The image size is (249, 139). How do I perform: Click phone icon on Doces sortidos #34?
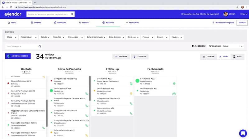87,94
